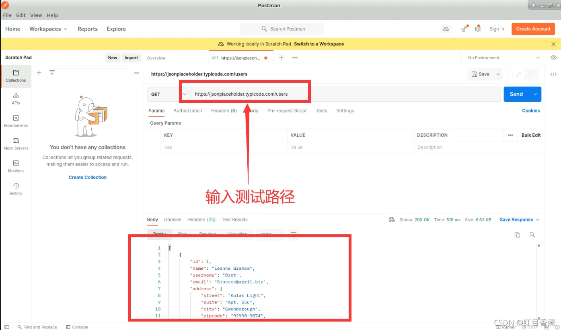Image resolution: width=561 pixels, height=330 pixels.
Task: Toggle the sidebar with the bottom-left icon
Action: pyautogui.click(x=7, y=327)
